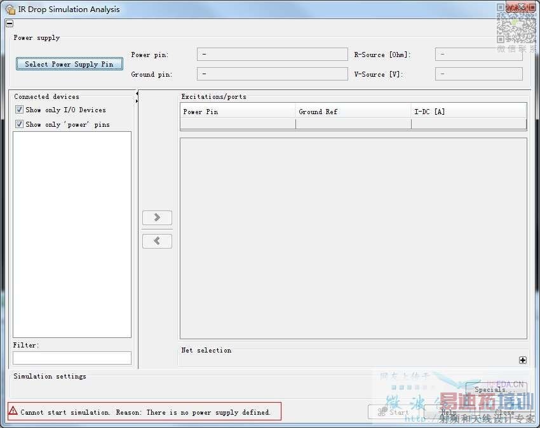
Task: Click the Filter input field
Action: click(x=72, y=358)
